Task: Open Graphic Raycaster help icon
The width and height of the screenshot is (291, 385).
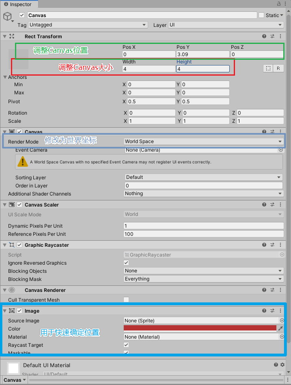Action: 264,245
